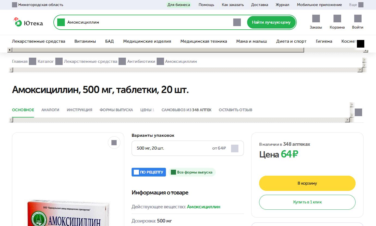
Task: Switch to the Аналоги tab
Action: click(50, 110)
